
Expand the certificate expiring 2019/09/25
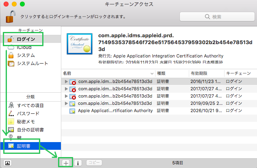(x=66, y=103)
